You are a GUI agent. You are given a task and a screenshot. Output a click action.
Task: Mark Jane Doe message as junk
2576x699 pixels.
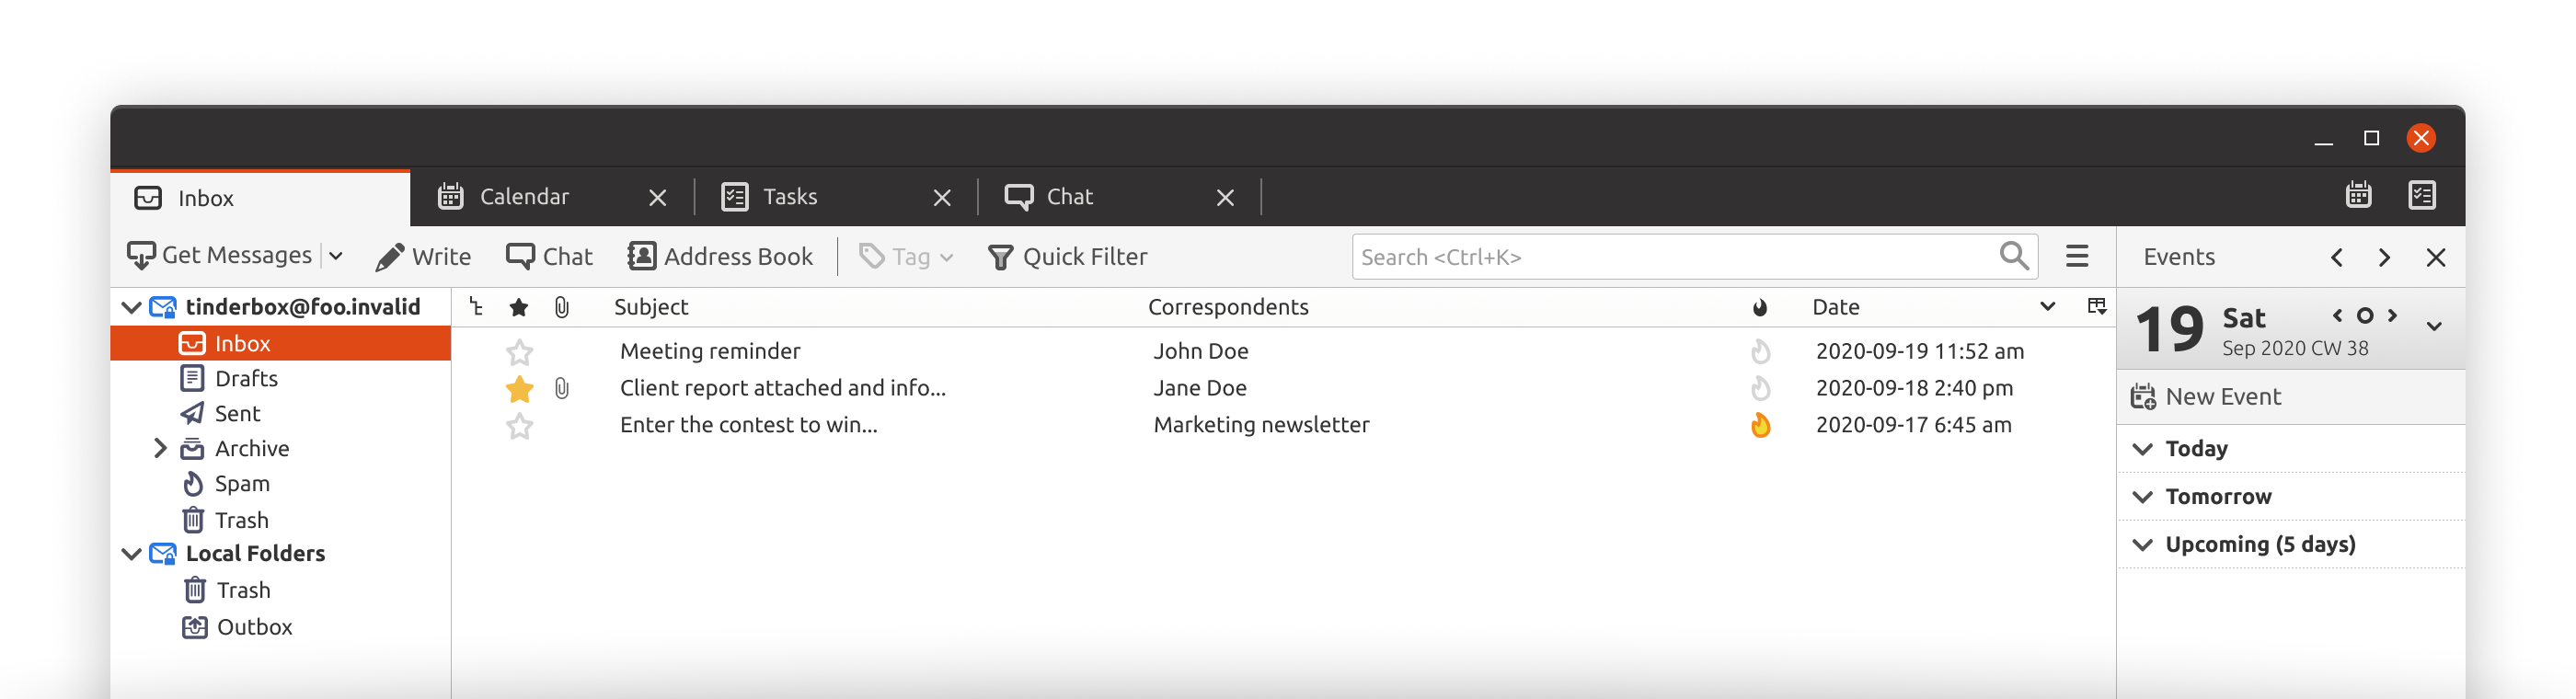point(1760,388)
